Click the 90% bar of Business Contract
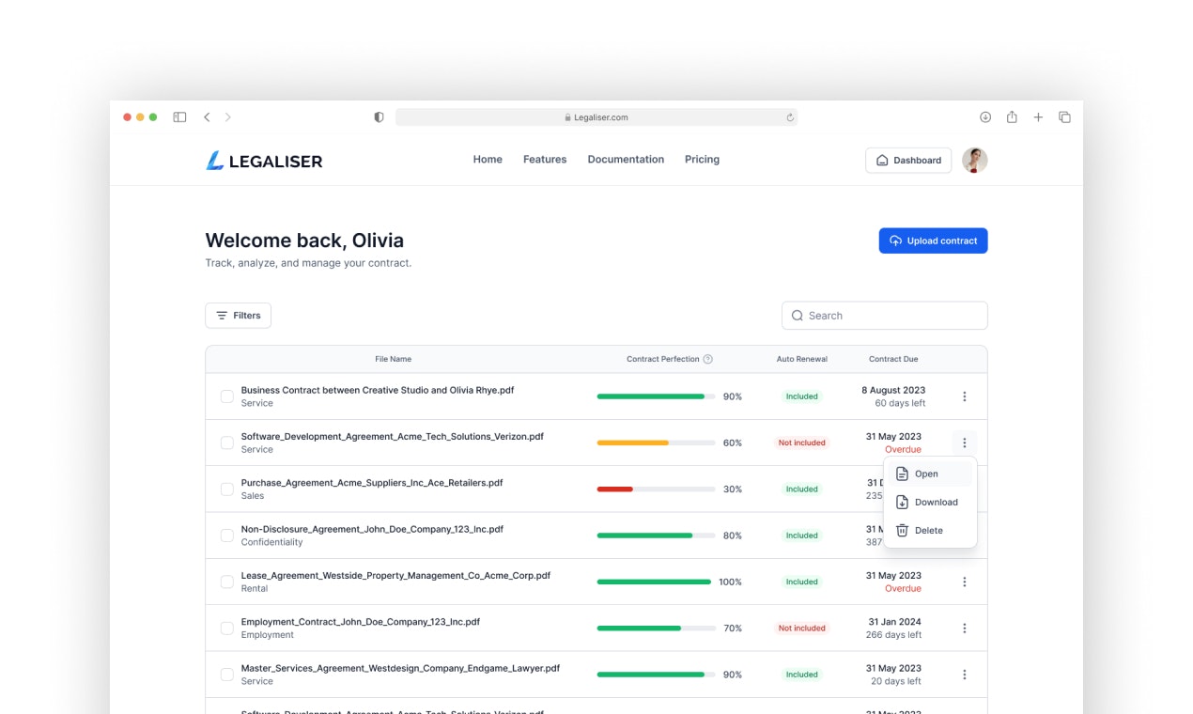The height and width of the screenshot is (714, 1193). click(656, 396)
